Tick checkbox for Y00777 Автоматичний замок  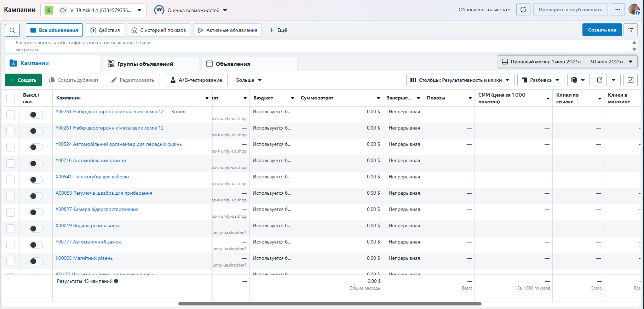point(11,245)
